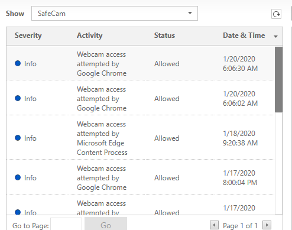Click Allowed status for 1/18/2020 row

coord(167,138)
